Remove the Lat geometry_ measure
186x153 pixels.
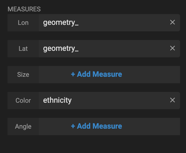point(173,48)
